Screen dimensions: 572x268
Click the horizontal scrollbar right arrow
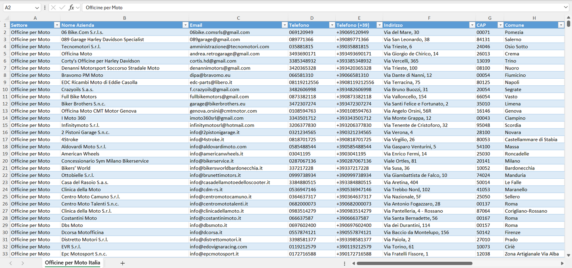coord(562,263)
